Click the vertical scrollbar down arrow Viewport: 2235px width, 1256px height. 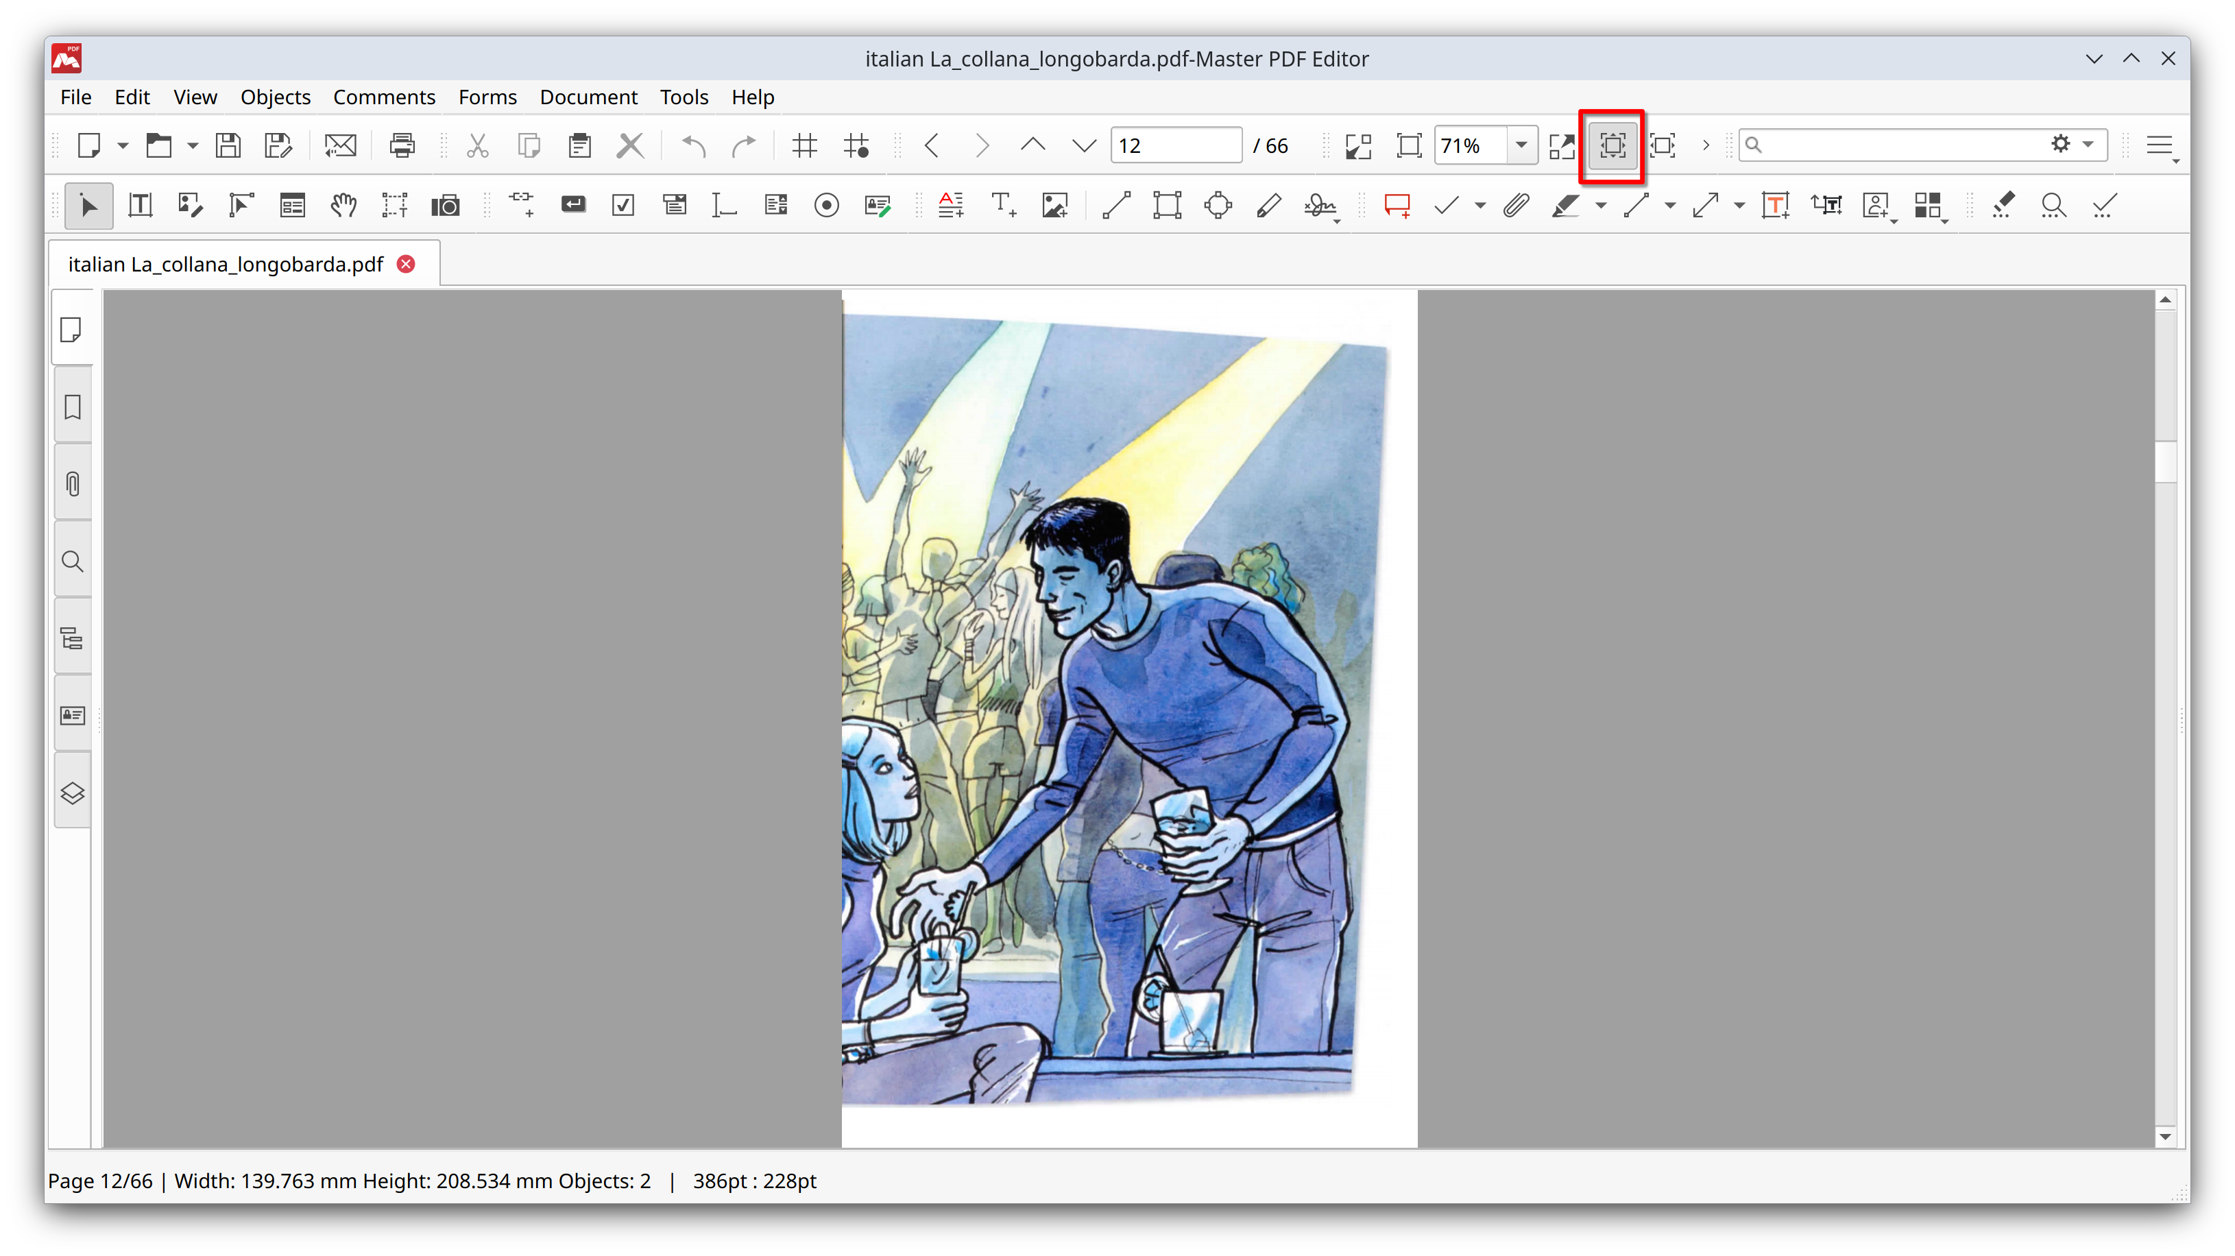point(2166,1136)
